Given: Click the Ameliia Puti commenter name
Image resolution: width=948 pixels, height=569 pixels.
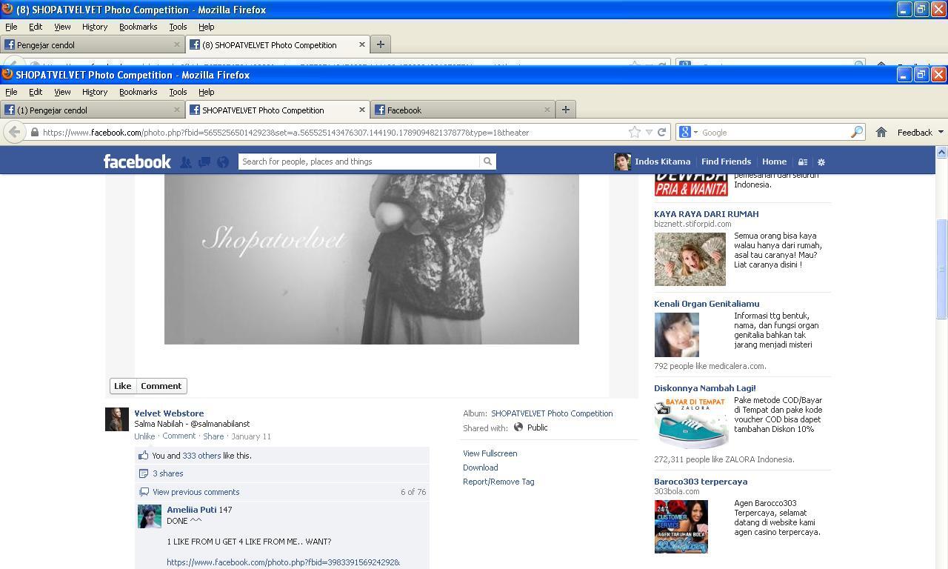Looking at the screenshot, I should [192, 510].
